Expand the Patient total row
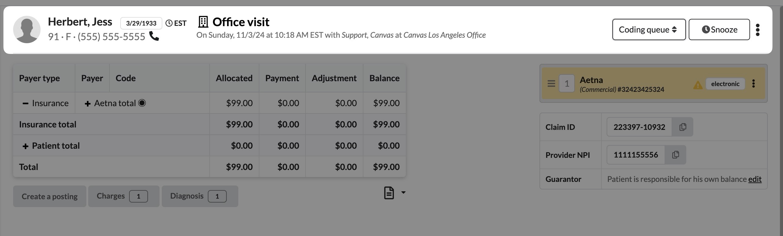This screenshot has height=236, width=783. 26,146
